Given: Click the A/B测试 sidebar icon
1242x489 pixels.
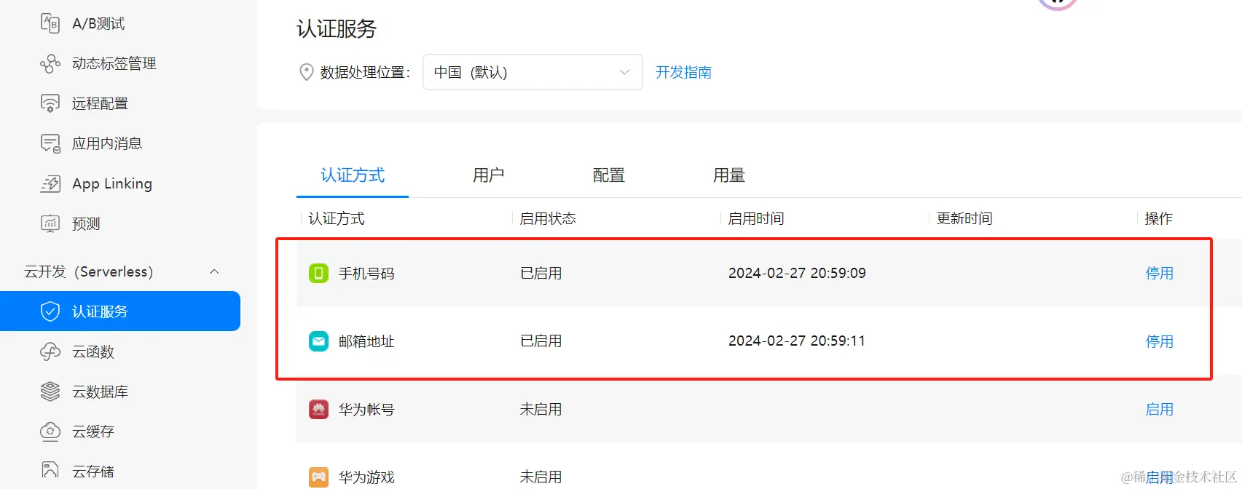Looking at the screenshot, I should coord(50,23).
